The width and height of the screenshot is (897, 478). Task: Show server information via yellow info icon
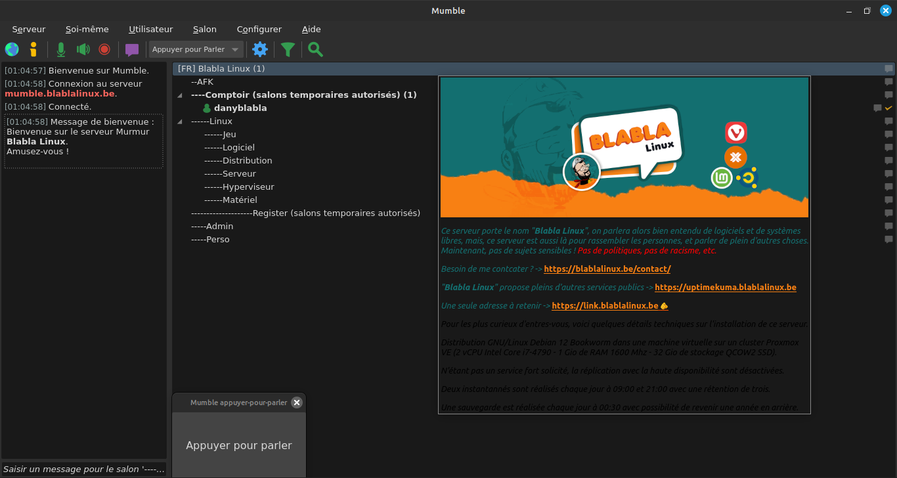coord(33,49)
